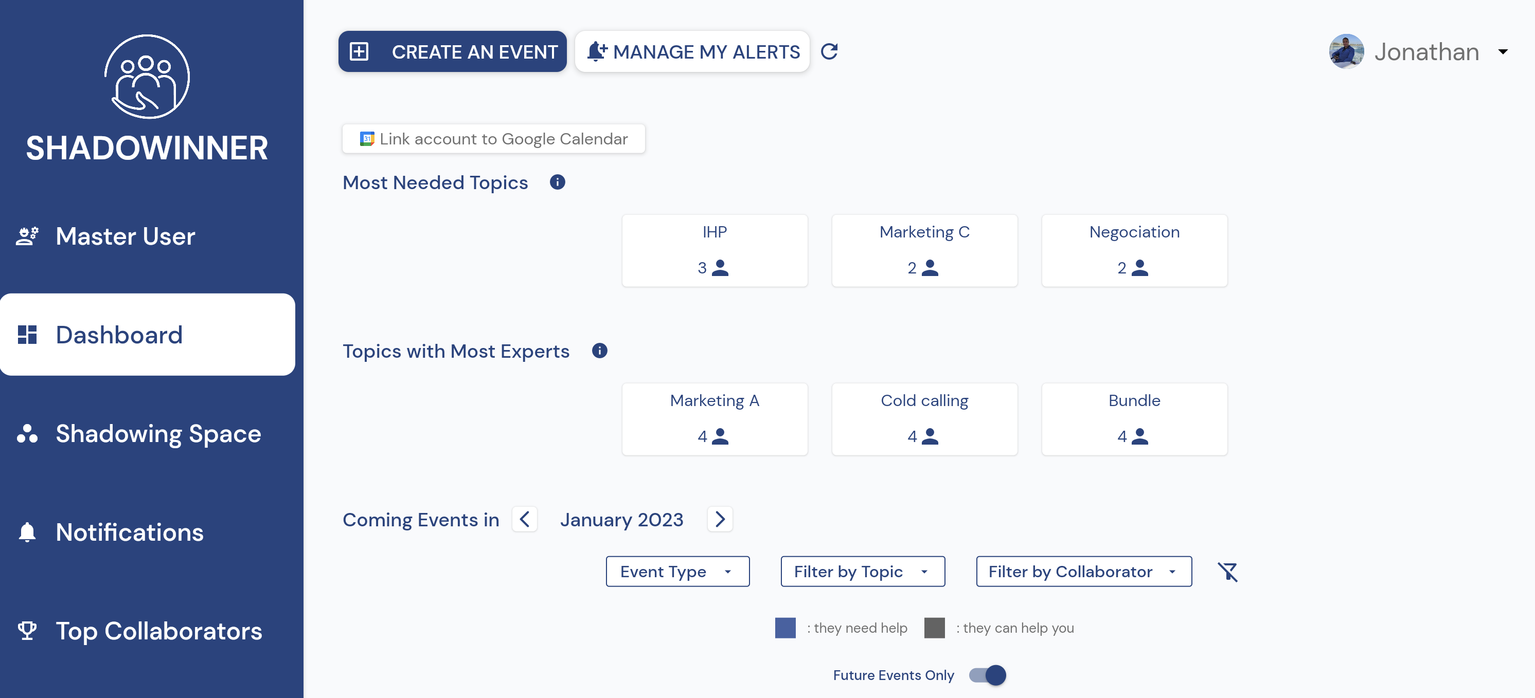Go to the previous month with the left chevron
This screenshot has height=698, width=1535.
pos(524,519)
